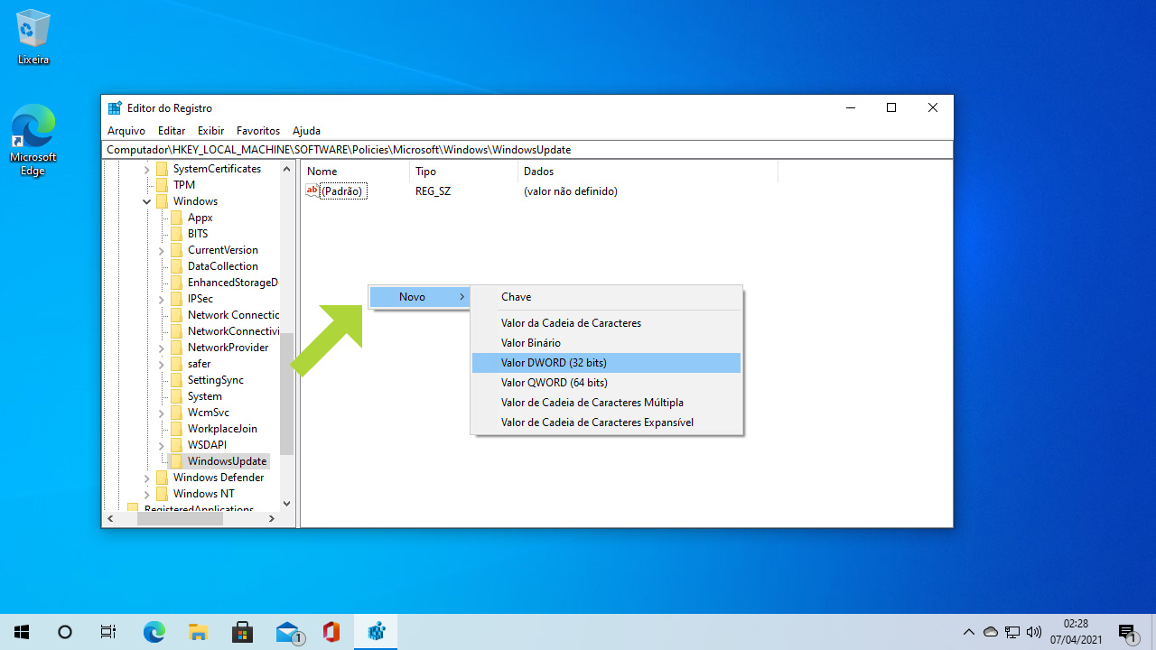Viewport: 1156px width, 650px height.
Task: Select the SettingSync key
Action: [x=216, y=380]
